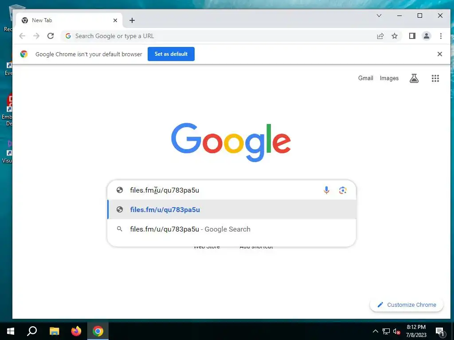Expand the tab search chevron

coord(379,15)
